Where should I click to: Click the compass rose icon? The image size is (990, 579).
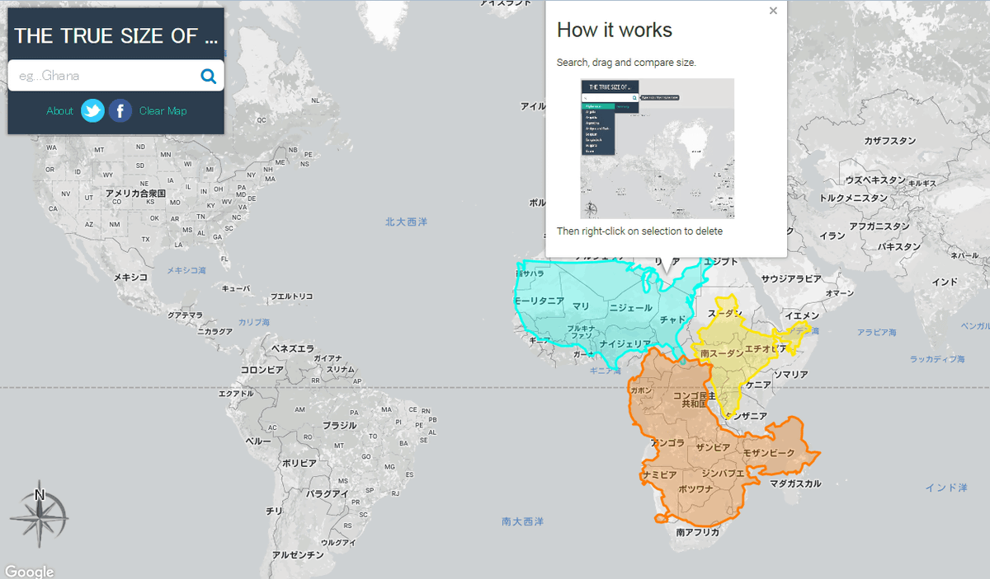click(39, 514)
